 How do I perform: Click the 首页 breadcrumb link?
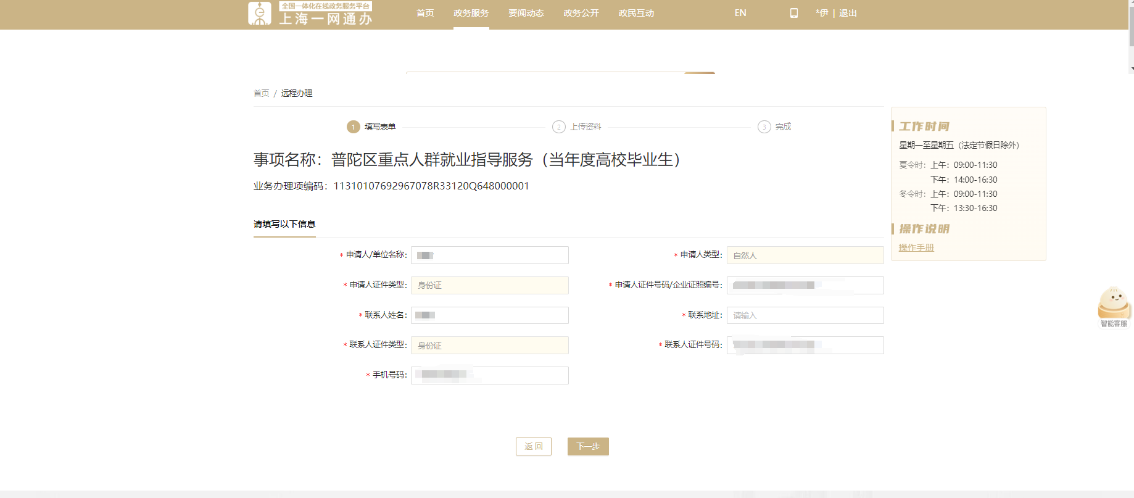(261, 93)
